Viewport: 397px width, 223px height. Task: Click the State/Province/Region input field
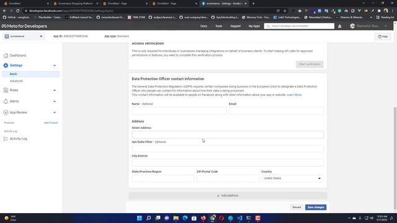[163, 178]
